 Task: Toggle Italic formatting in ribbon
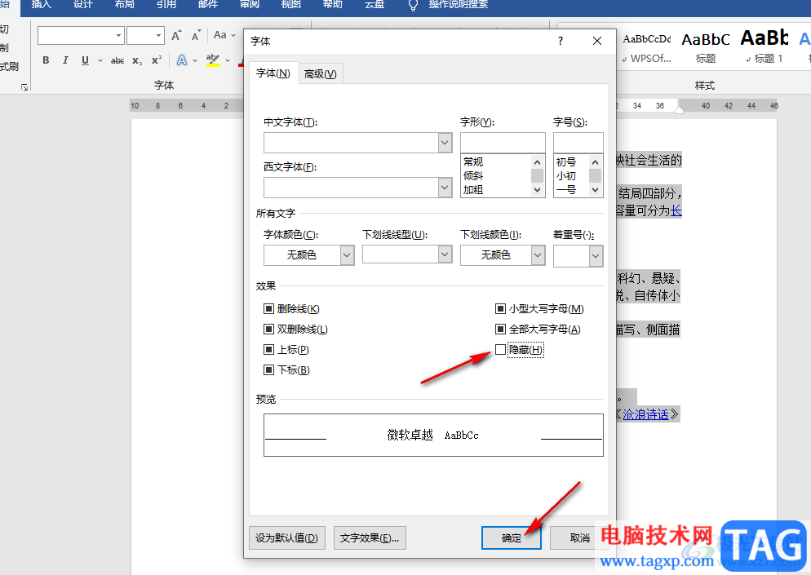point(65,60)
